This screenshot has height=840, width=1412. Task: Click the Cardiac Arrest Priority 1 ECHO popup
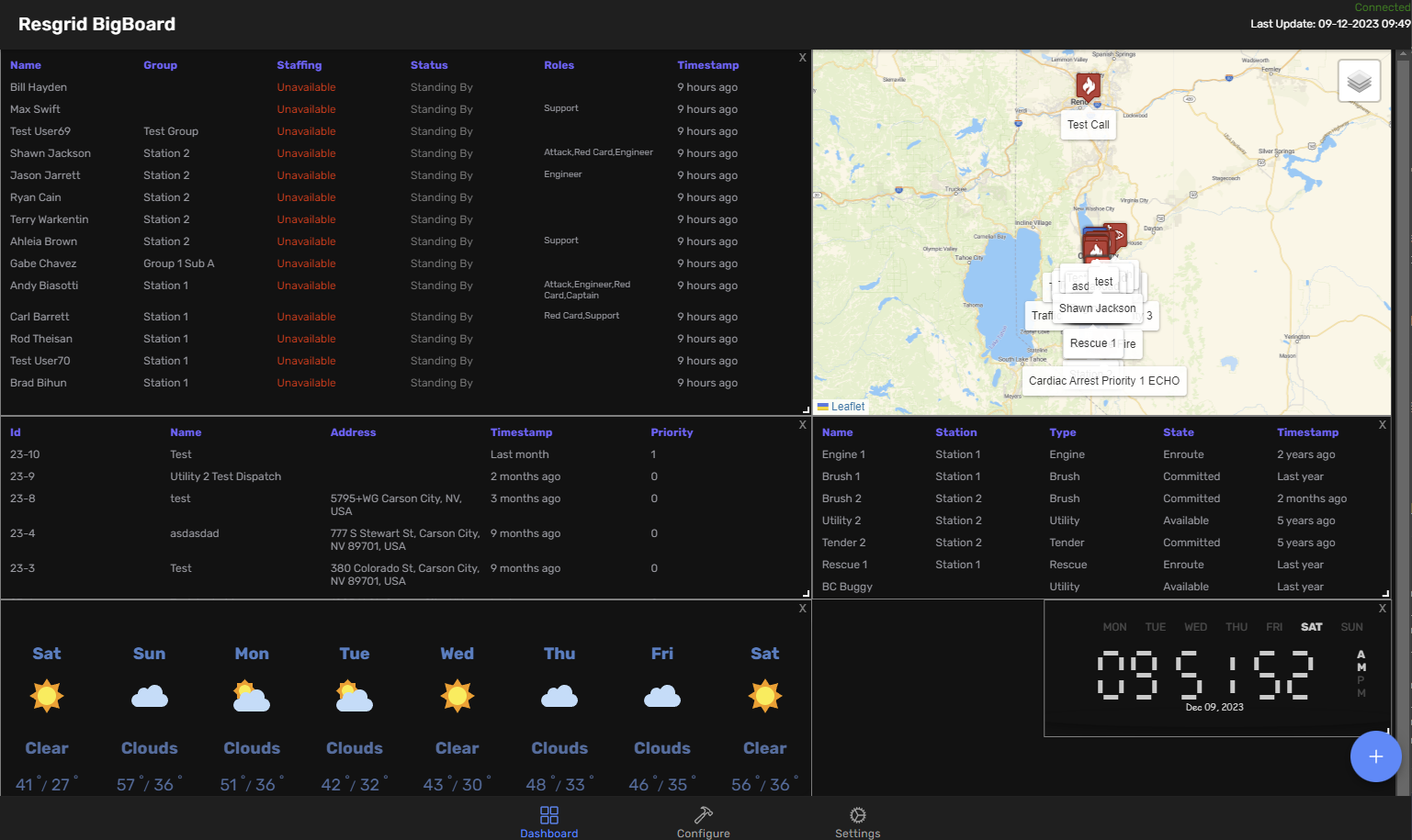tap(1103, 381)
